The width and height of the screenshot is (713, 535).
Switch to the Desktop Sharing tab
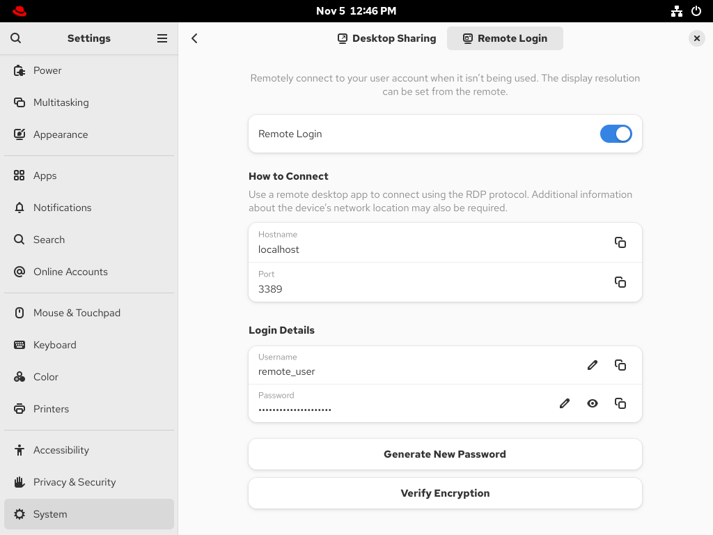point(386,38)
